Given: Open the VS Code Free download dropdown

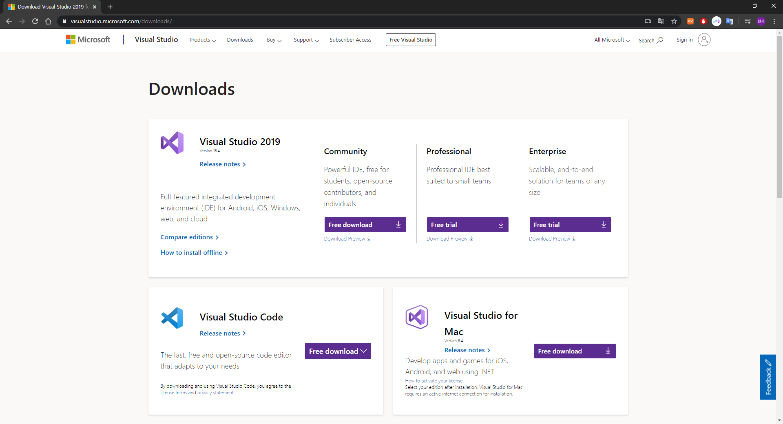Looking at the screenshot, I should click(338, 351).
